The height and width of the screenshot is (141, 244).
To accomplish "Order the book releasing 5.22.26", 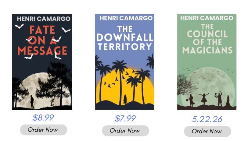I will pyautogui.click(x=207, y=131).
